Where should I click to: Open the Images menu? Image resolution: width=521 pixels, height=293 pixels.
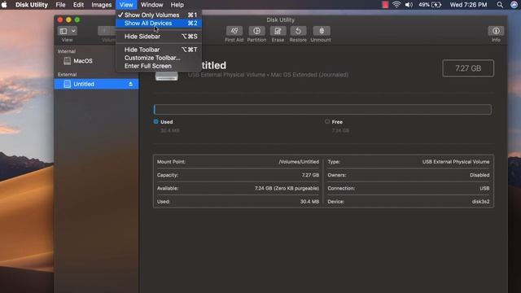pos(101,5)
